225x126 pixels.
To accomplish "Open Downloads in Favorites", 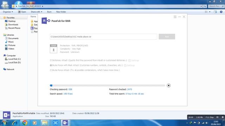I will 13,24.
